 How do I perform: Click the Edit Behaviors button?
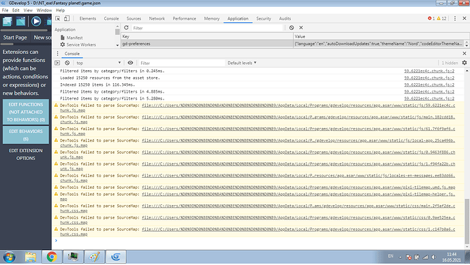[x=26, y=135]
